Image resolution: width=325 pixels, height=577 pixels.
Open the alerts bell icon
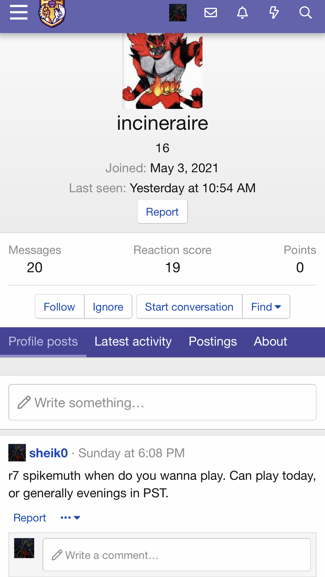pyautogui.click(x=242, y=13)
